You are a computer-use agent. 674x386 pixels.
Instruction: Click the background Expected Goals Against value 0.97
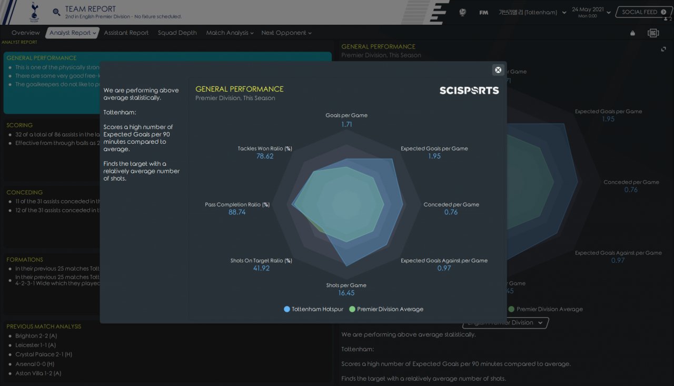pyautogui.click(x=618, y=261)
